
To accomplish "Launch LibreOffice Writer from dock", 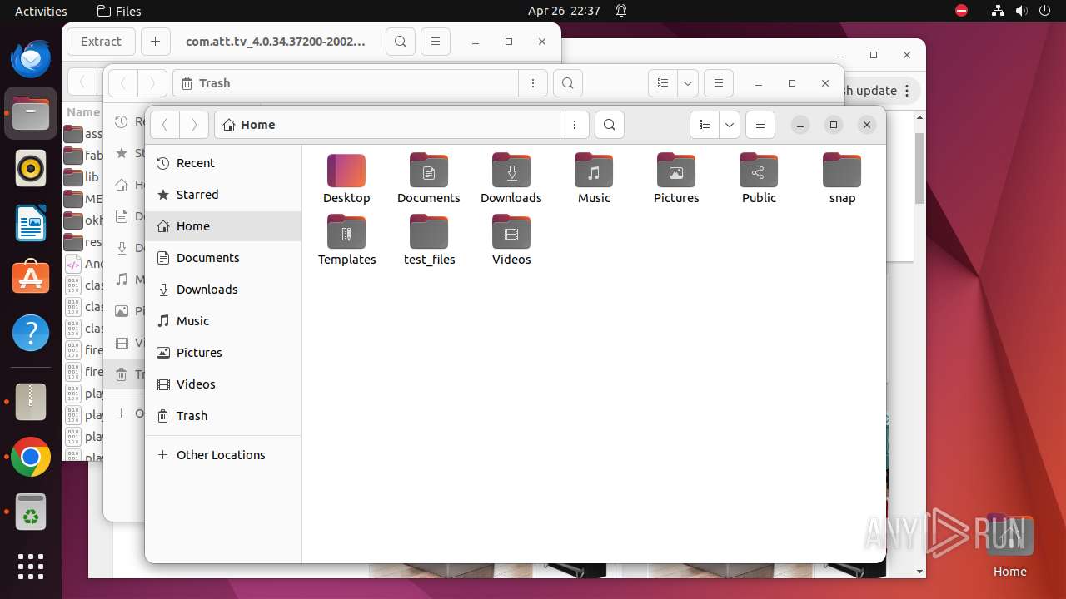I will [x=31, y=223].
